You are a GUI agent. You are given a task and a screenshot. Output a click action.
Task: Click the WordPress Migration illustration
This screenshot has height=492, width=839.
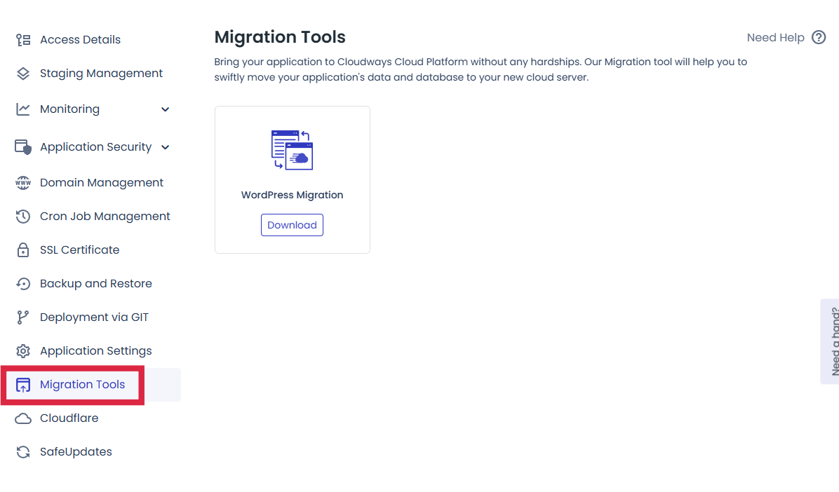tap(292, 150)
